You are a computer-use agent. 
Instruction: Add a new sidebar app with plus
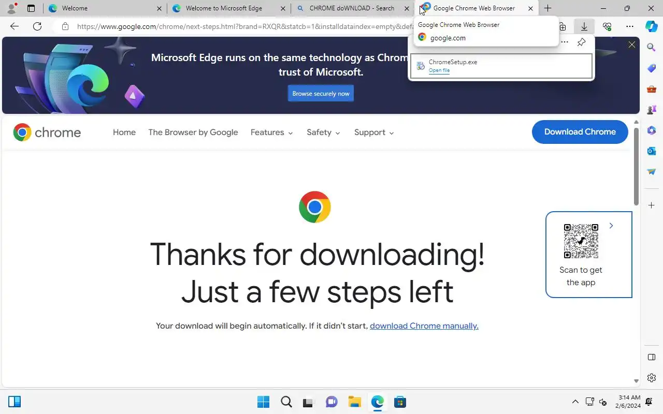click(x=652, y=205)
